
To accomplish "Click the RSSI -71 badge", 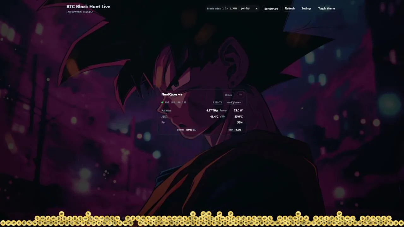I will (217, 102).
